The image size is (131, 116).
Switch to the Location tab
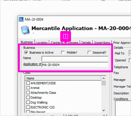[42, 43]
